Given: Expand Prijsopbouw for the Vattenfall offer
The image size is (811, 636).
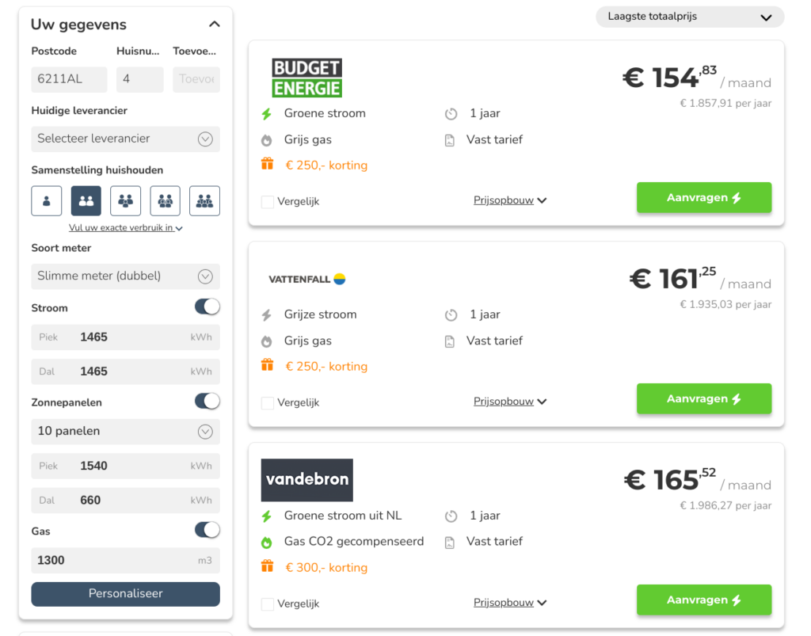Looking at the screenshot, I should (x=510, y=402).
